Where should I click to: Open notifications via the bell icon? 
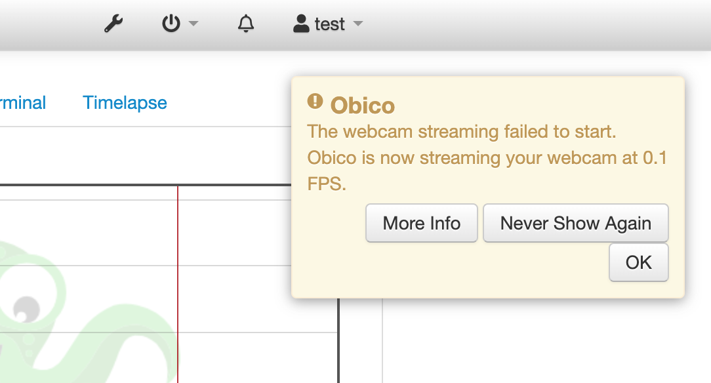[246, 24]
